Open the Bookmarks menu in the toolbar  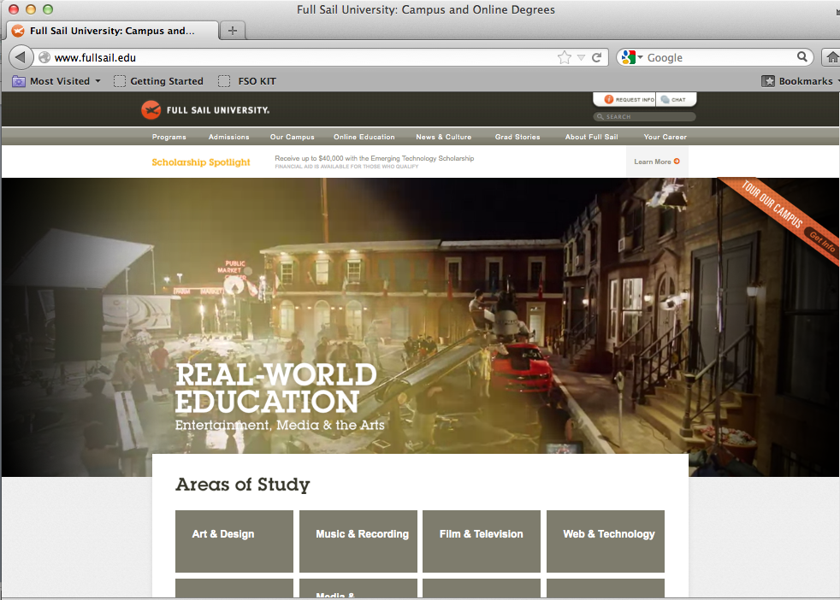tap(800, 81)
